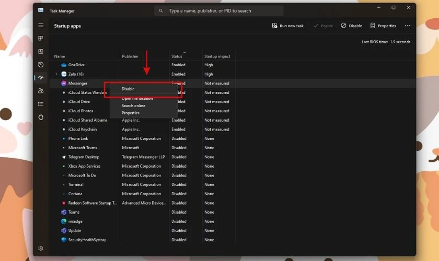The height and width of the screenshot is (261, 439).
Task: Select the Xbox App Services row
Action: point(233,166)
